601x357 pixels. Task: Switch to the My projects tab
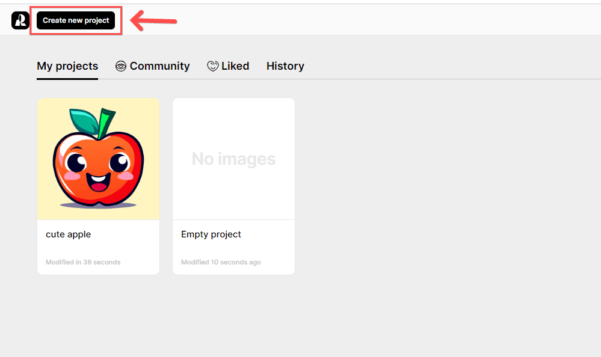pyautogui.click(x=67, y=66)
